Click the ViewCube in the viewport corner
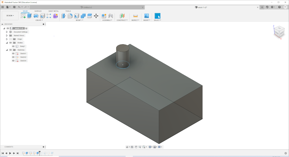The width and height of the screenshot is (289, 157). (279, 32)
